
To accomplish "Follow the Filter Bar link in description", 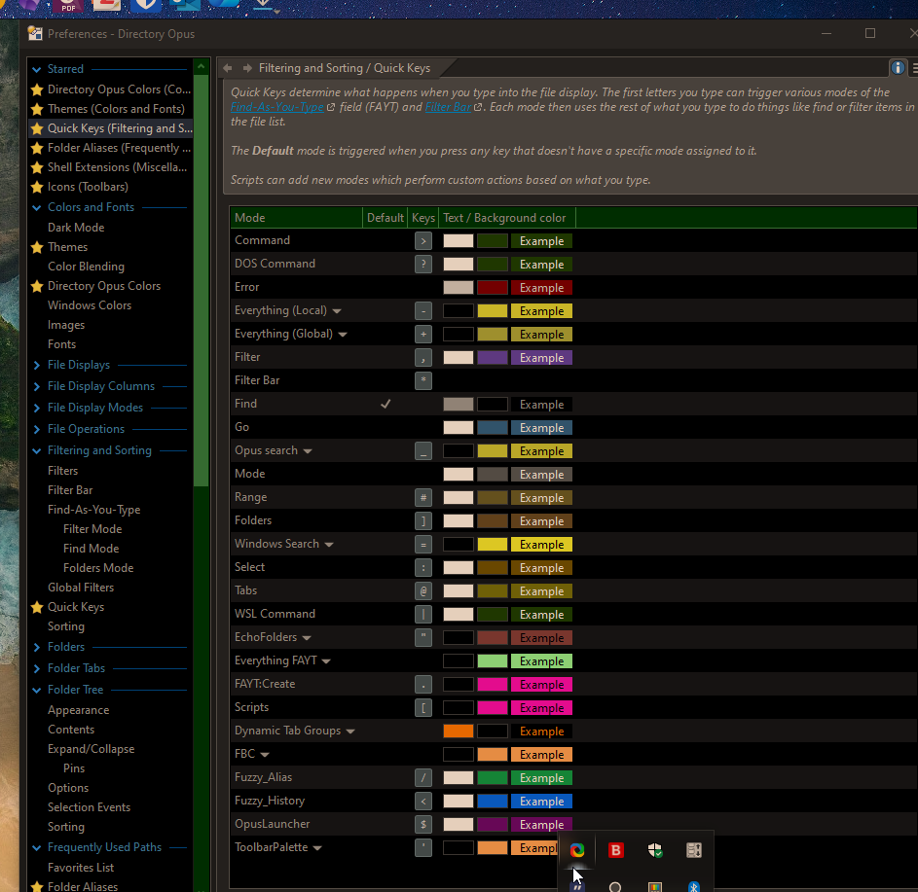I will click(x=448, y=107).
